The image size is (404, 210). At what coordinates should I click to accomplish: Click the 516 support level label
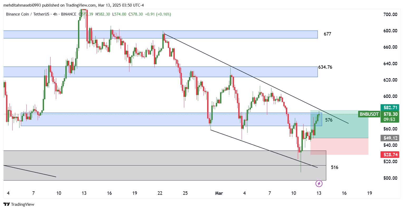(x=334, y=167)
